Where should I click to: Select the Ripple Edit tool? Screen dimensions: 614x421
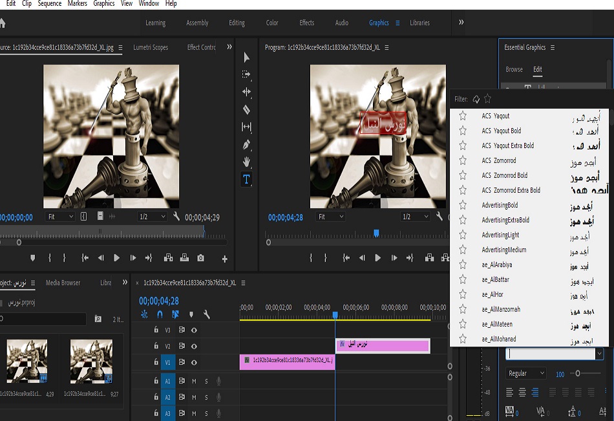pyautogui.click(x=246, y=92)
